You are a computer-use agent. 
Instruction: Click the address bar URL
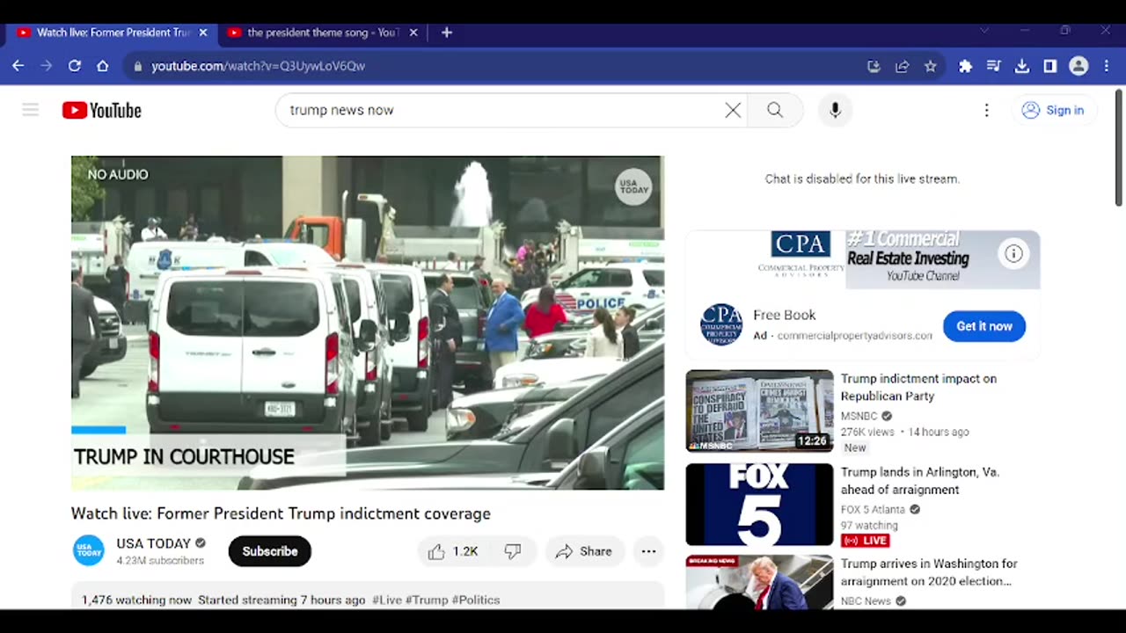pos(258,66)
